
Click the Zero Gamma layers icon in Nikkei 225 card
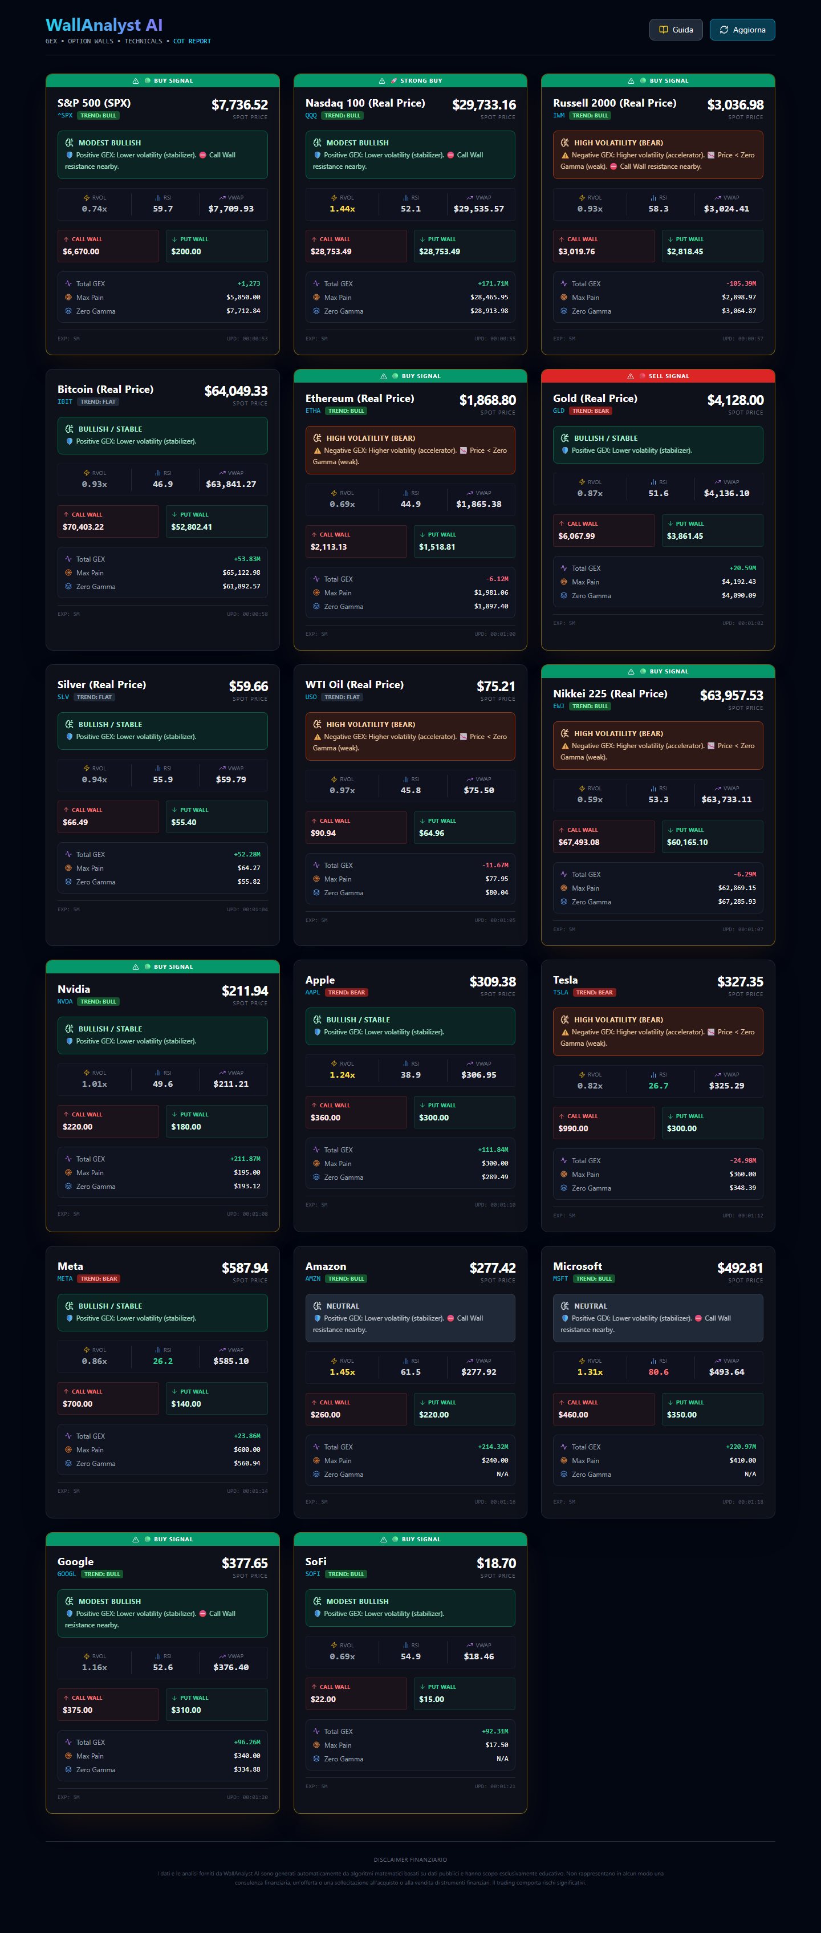[x=564, y=902]
